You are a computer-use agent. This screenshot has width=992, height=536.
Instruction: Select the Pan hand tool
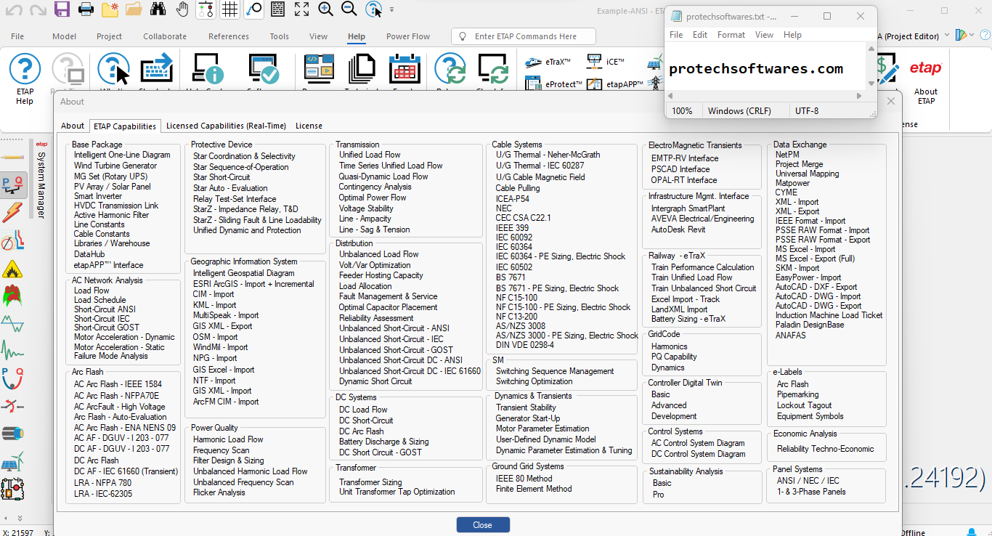tap(182, 9)
